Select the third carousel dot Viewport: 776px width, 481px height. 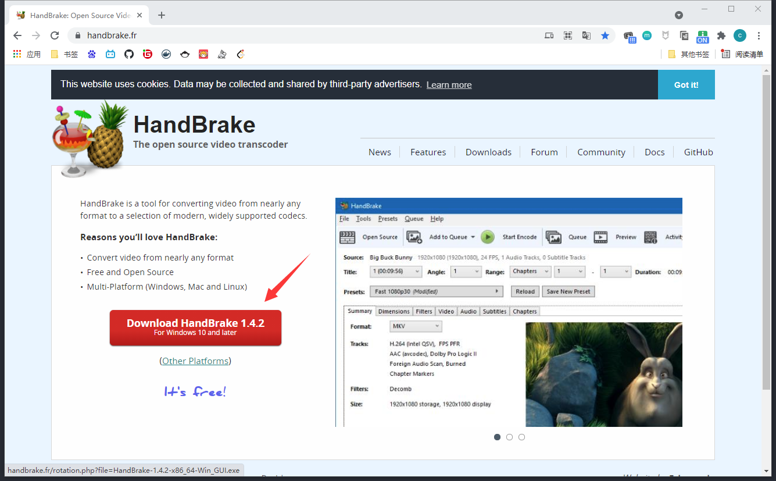coord(521,437)
